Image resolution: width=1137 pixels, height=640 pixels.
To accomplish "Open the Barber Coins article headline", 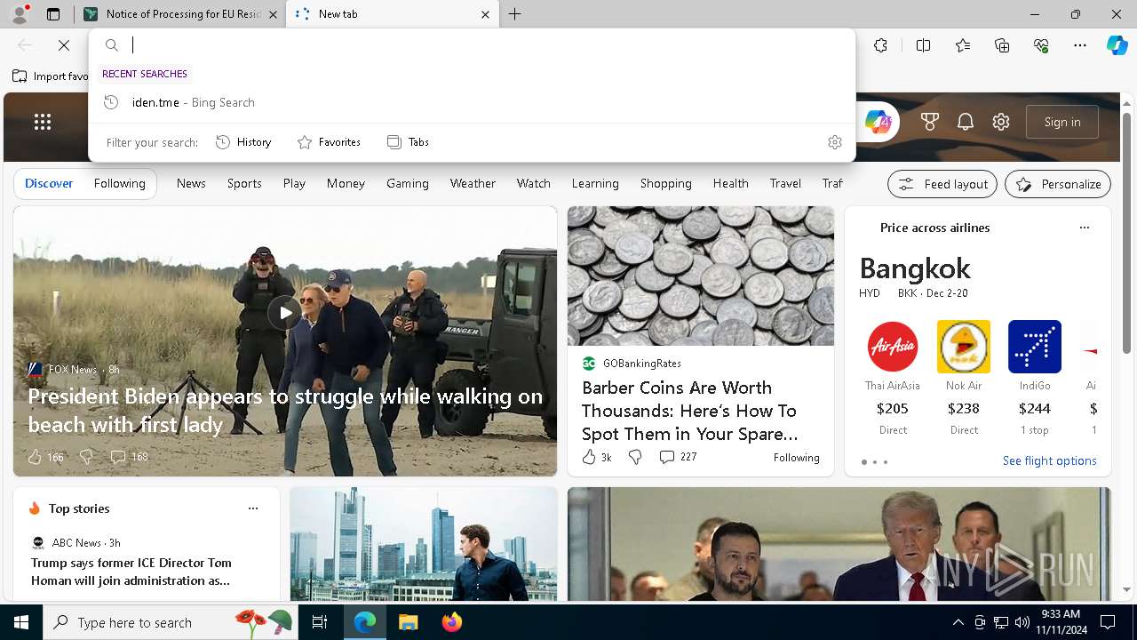I will click(690, 411).
